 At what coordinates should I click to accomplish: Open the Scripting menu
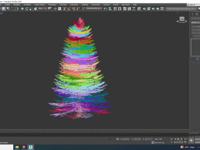85,5
